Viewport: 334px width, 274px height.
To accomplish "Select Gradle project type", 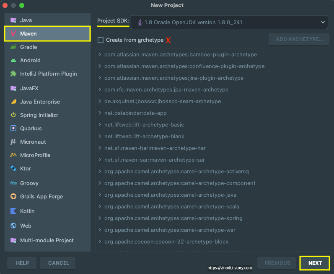I will point(47,47).
